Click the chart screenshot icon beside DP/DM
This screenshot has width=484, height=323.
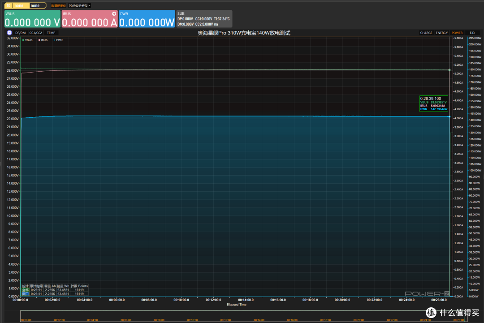9,33
